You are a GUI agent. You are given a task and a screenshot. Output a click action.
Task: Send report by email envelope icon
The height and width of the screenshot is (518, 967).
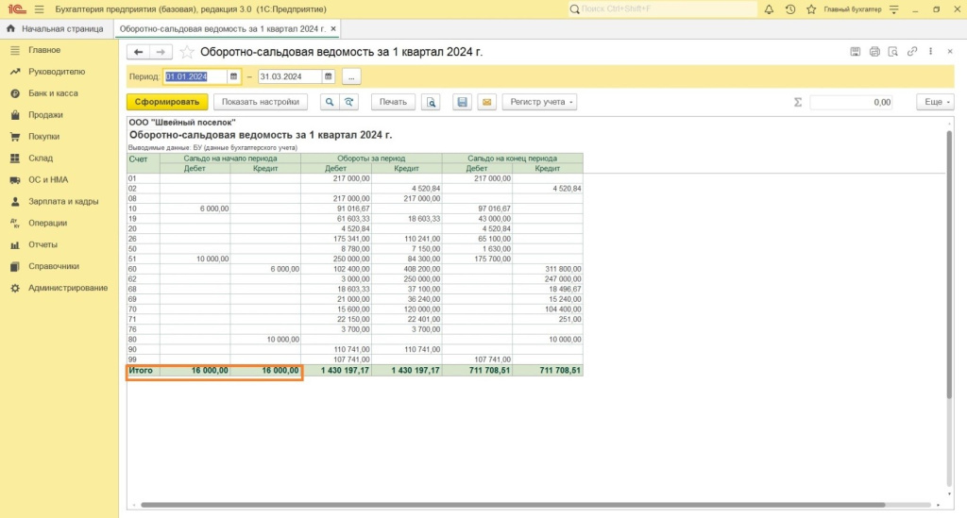click(x=486, y=102)
